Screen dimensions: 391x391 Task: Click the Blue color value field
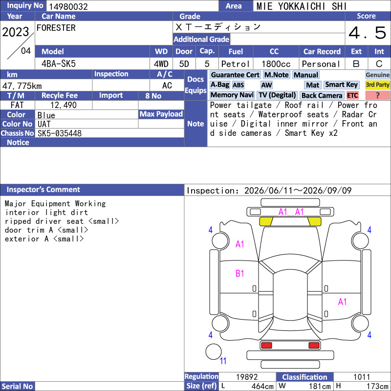(x=87, y=115)
